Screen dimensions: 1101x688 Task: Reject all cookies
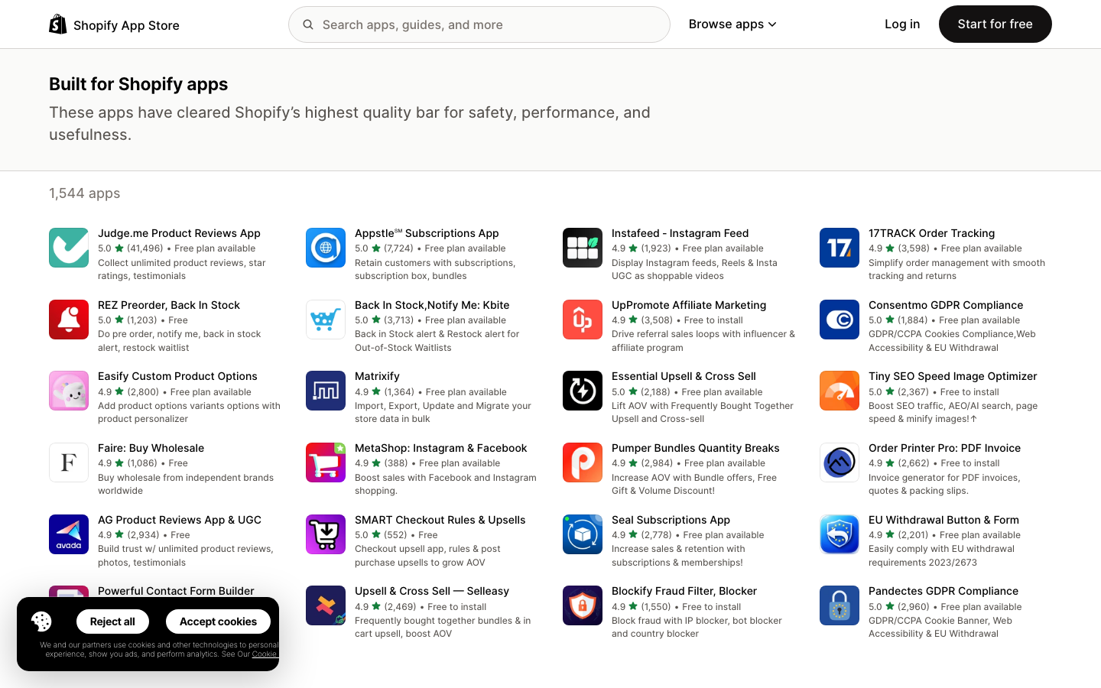pyautogui.click(x=112, y=621)
